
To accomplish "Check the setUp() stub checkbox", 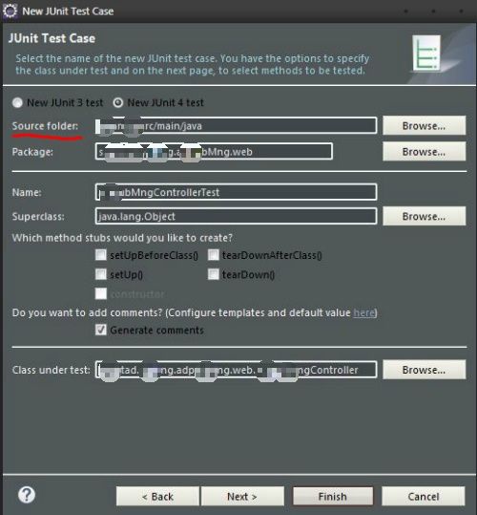I will pyautogui.click(x=100, y=274).
